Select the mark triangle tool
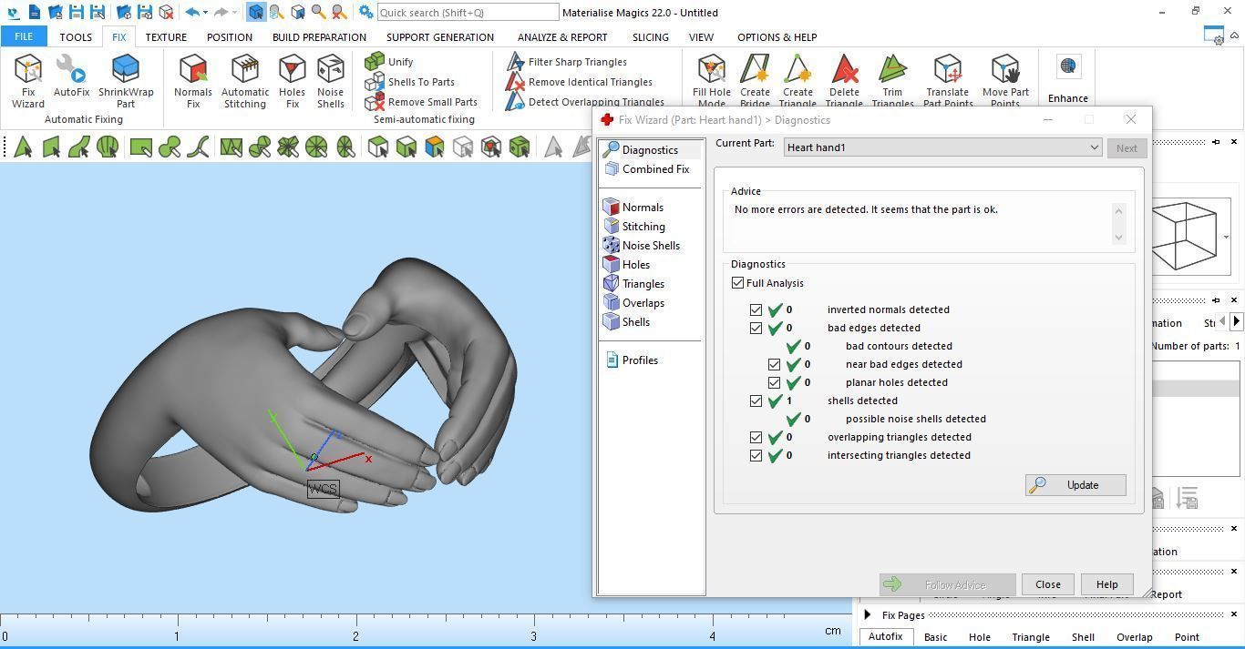This screenshot has width=1245, height=649. point(23,147)
